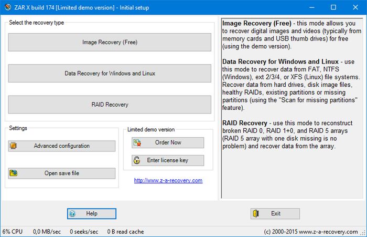Viewport: 367px width, 237px height.
Task: Minimize the ZAR X window
Action: pyautogui.click(x=309, y=7)
